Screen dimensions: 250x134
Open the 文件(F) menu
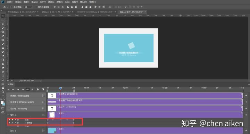(x=10, y=2)
